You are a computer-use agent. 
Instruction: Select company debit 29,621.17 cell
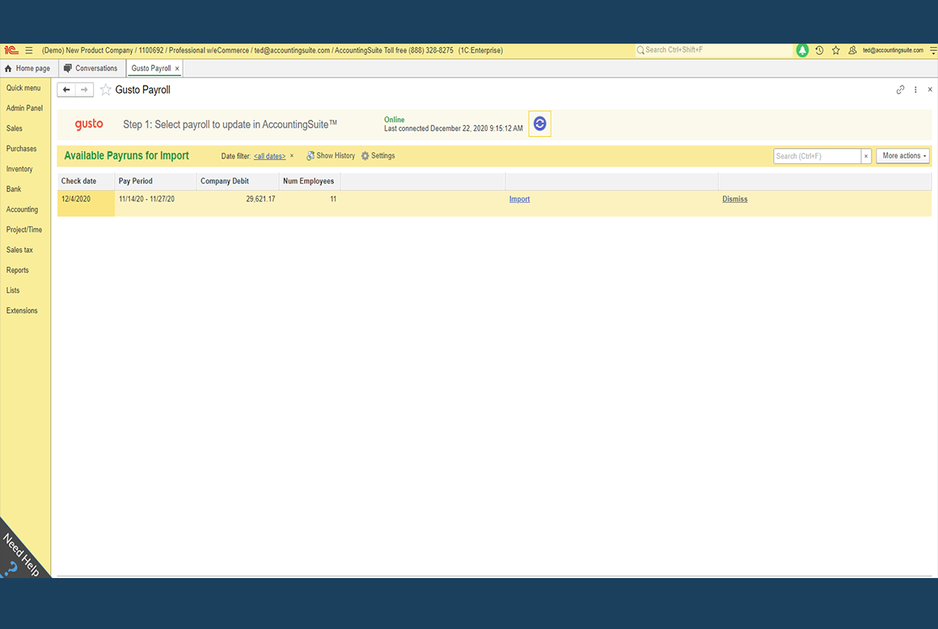(x=238, y=203)
